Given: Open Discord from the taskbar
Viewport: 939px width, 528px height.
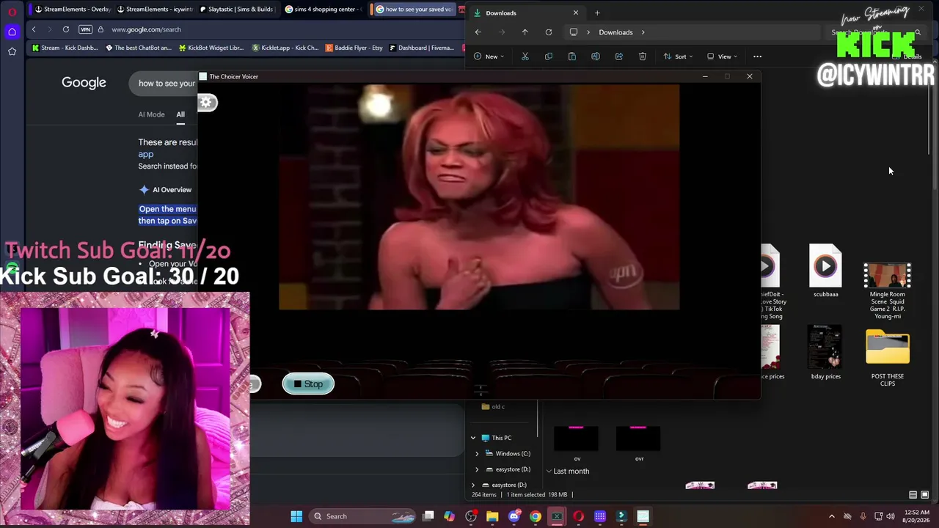Looking at the screenshot, I should [514, 516].
